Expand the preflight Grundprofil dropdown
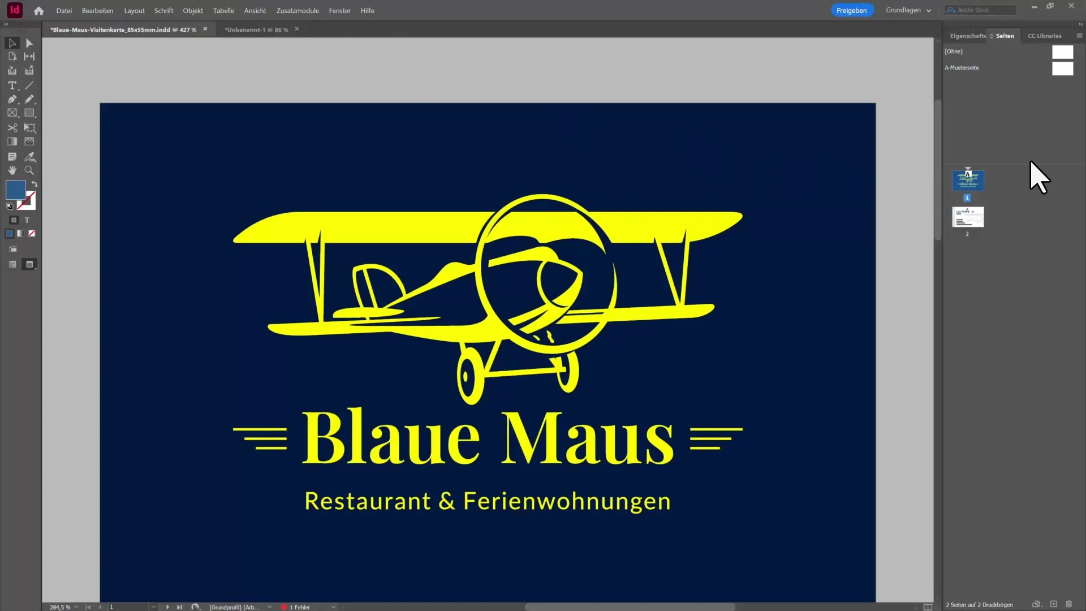1086x611 pixels. point(269,607)
